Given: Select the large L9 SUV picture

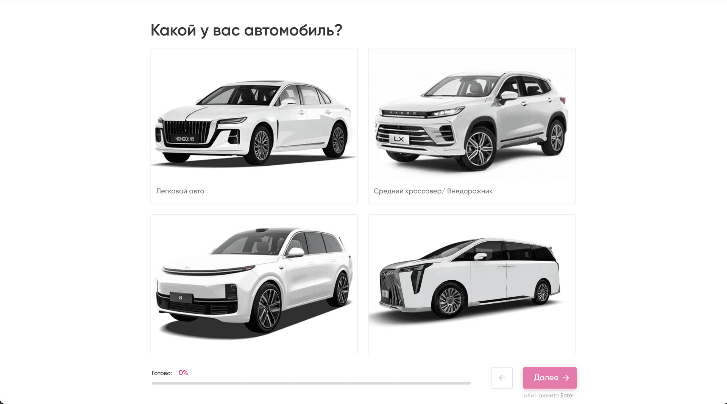Looking at the screenshot, I should (254, 283).
